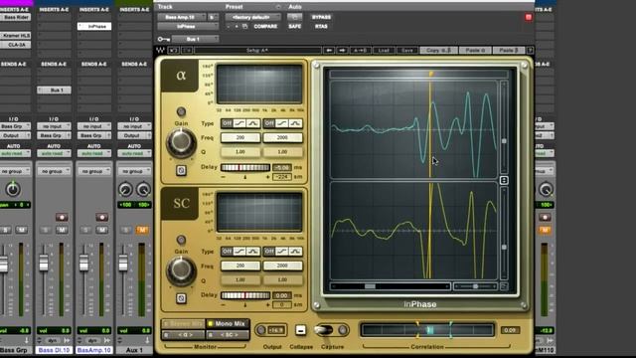Close the plugin window with the red button

pos(528,17)
